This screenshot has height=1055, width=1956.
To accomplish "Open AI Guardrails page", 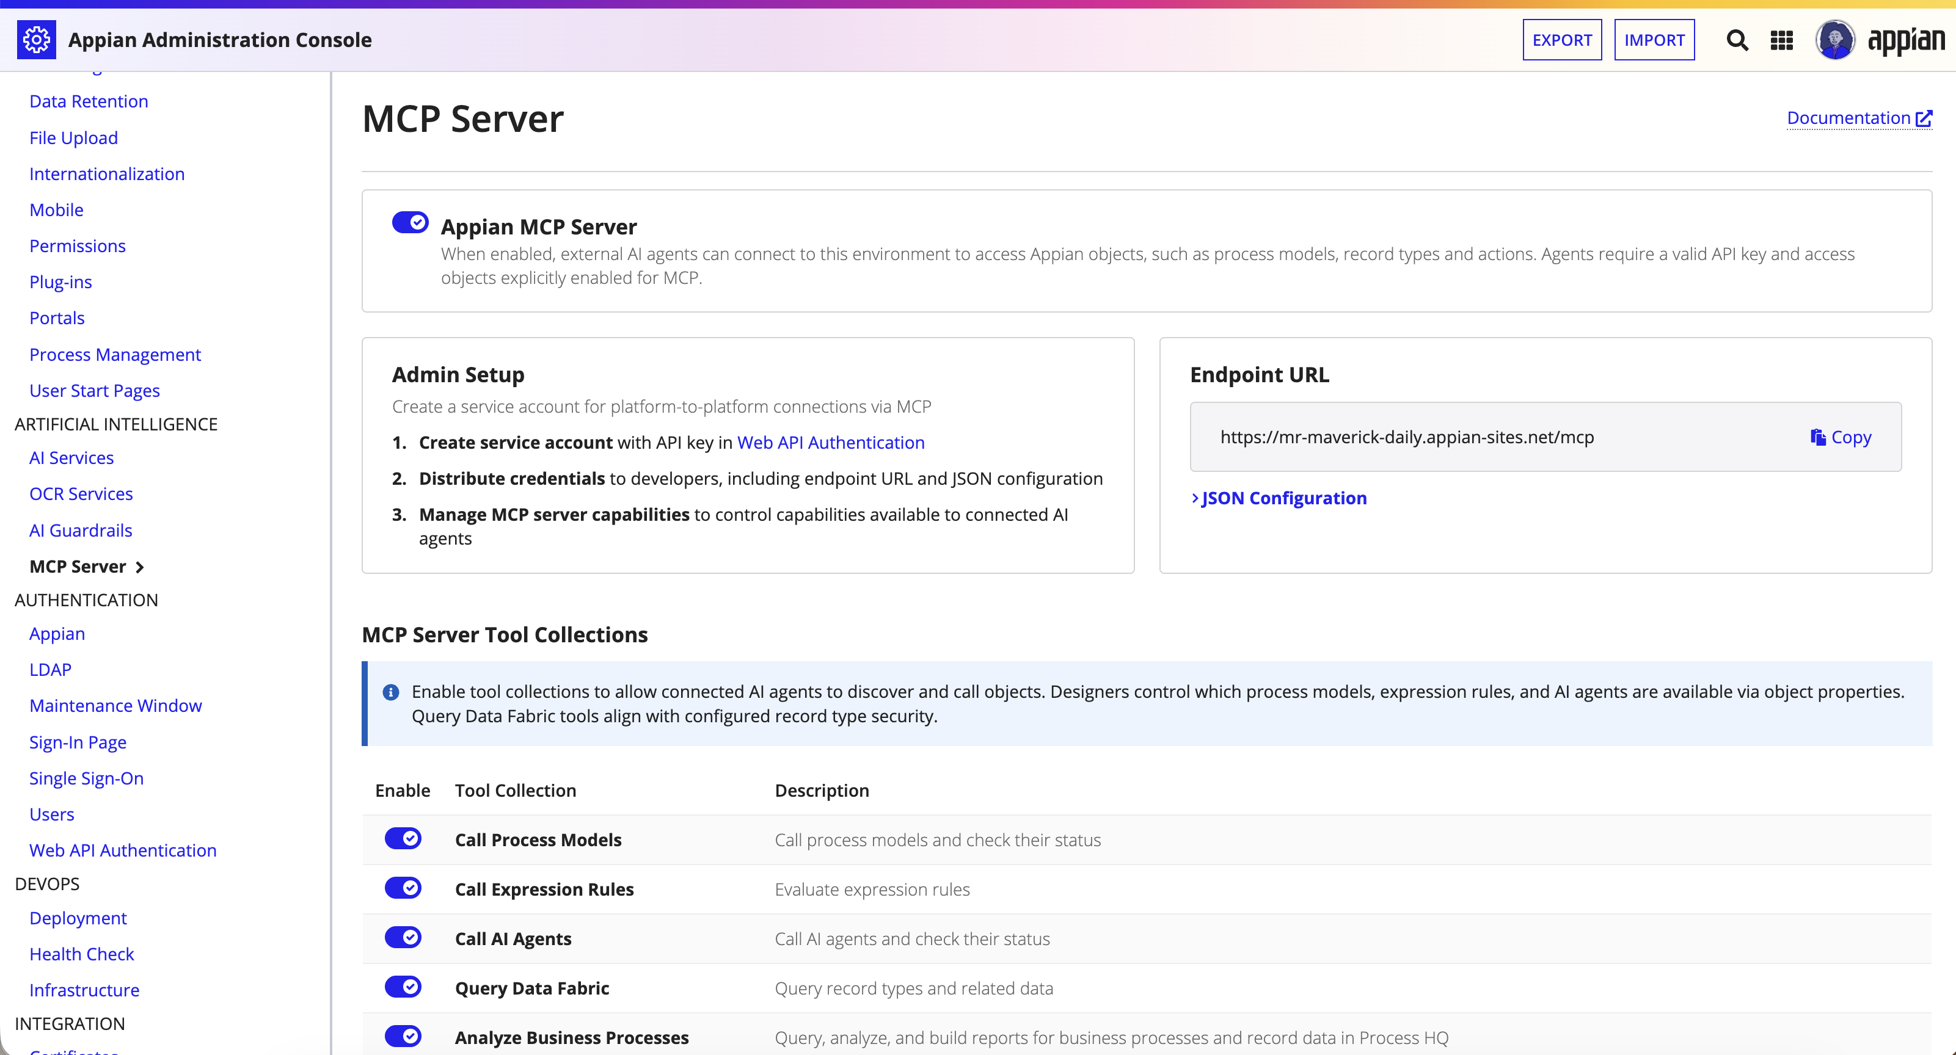I will (81, 531).
